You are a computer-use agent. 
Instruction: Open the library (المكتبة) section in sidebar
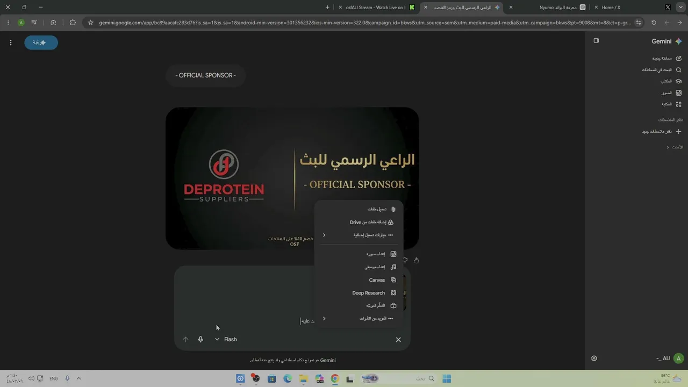point(671,104)
